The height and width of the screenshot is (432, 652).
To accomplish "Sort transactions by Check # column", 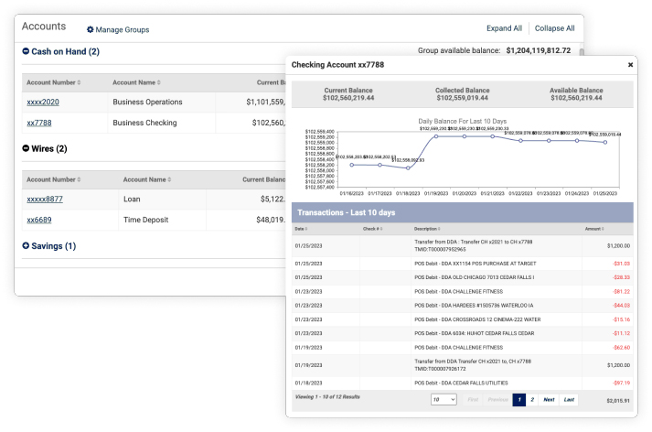I will (x=372, y=229).
